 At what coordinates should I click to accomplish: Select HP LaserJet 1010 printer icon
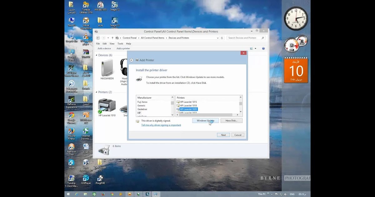coord(107,108)
